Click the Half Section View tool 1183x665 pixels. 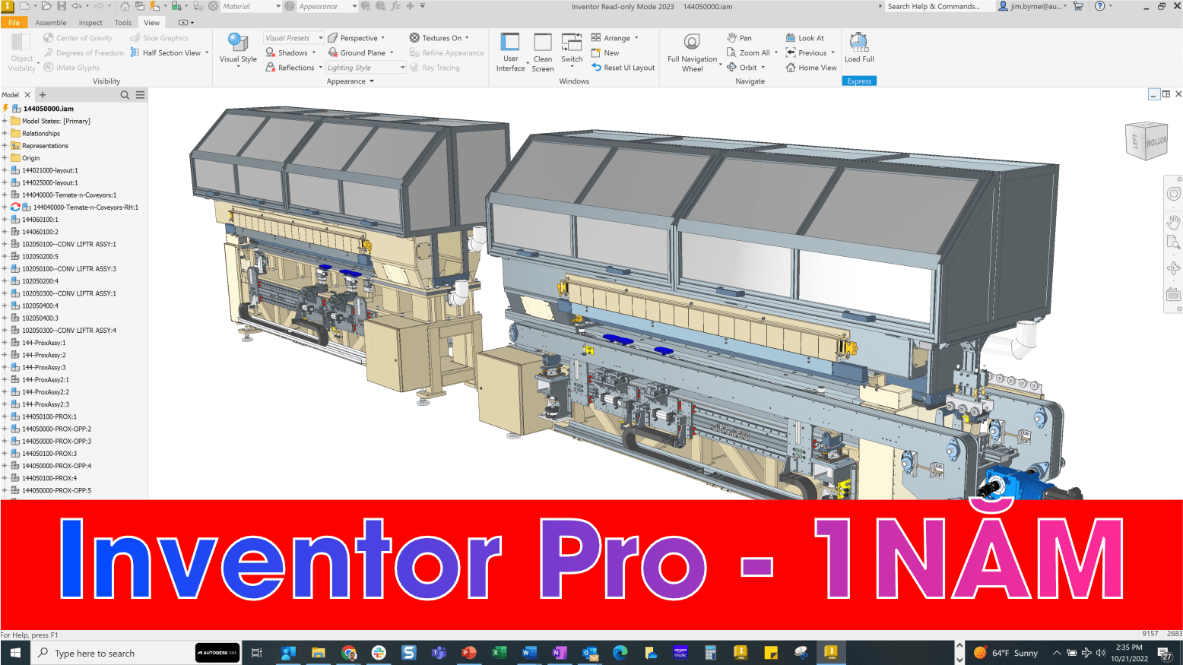(170, 52)
